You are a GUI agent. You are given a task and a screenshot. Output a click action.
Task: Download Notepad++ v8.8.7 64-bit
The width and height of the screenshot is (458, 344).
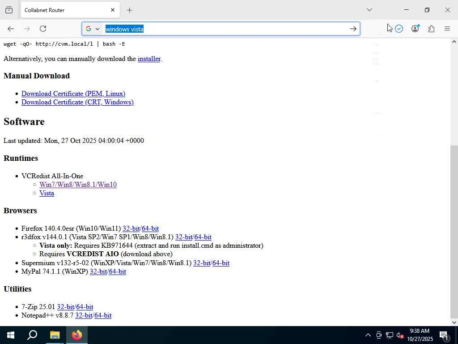[x=103, y=315]
